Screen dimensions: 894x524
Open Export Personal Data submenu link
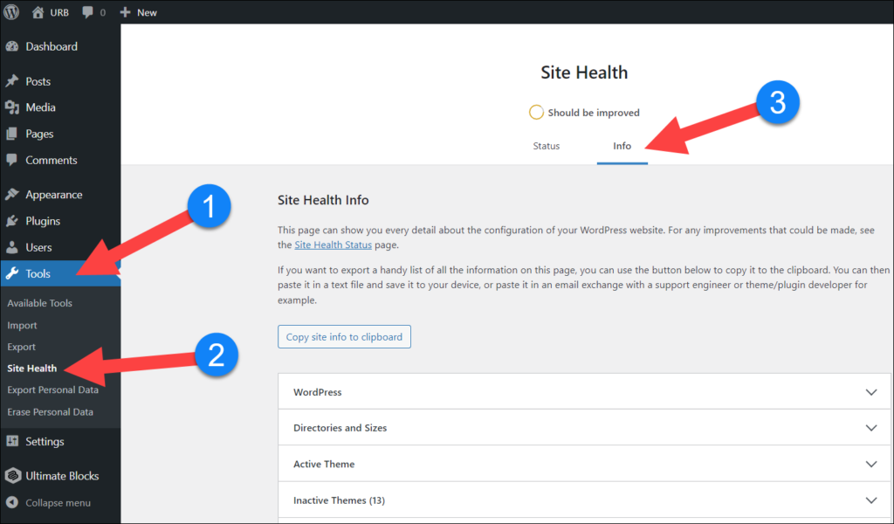(53, 390)
